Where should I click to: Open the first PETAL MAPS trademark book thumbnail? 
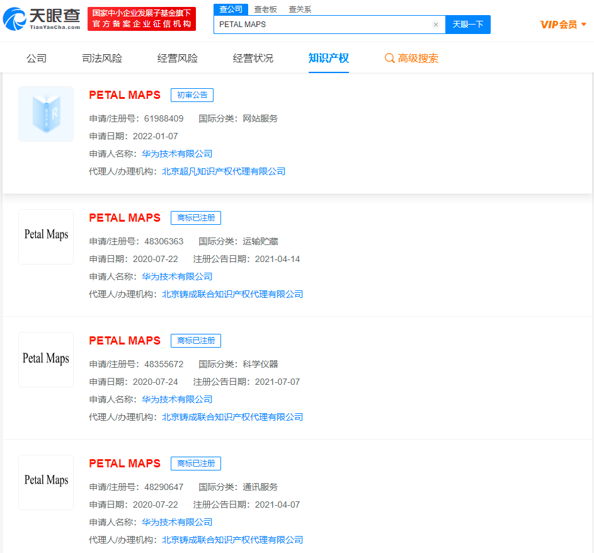[45, 113]
